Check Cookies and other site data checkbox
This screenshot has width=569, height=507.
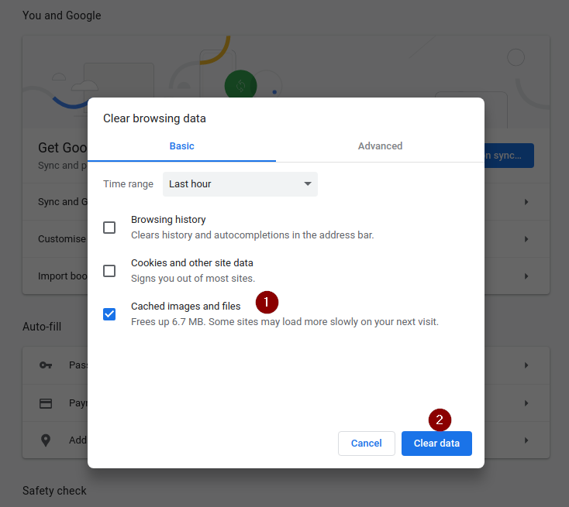[109, 271]
